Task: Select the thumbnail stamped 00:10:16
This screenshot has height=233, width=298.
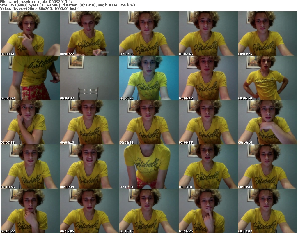Action: [268, 122]
